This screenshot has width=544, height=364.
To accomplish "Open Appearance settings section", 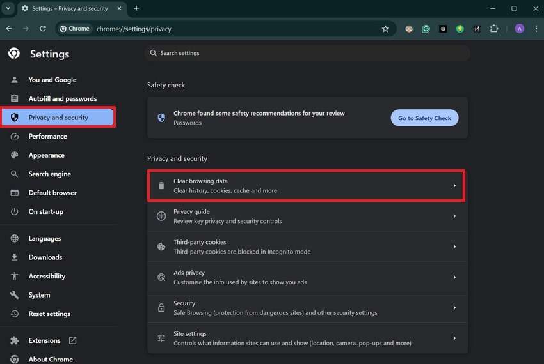I will (47, 155).
